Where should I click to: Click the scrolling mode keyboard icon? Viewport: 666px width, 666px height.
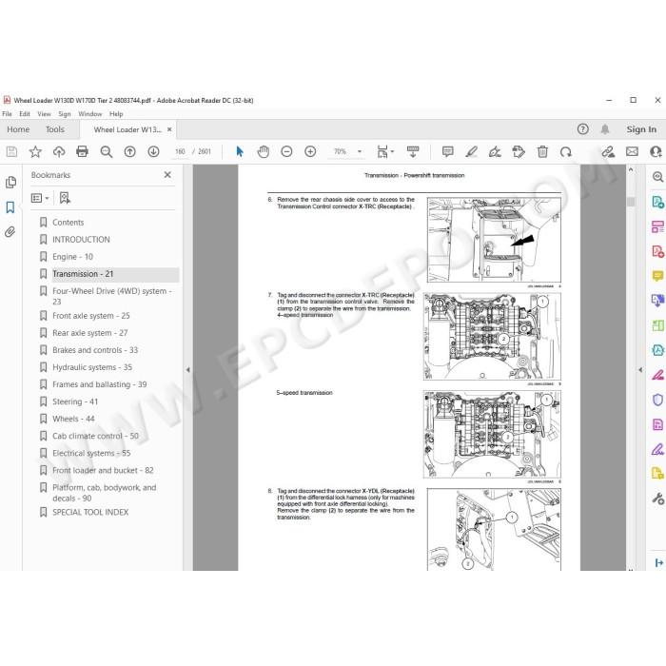pos(413,151)
